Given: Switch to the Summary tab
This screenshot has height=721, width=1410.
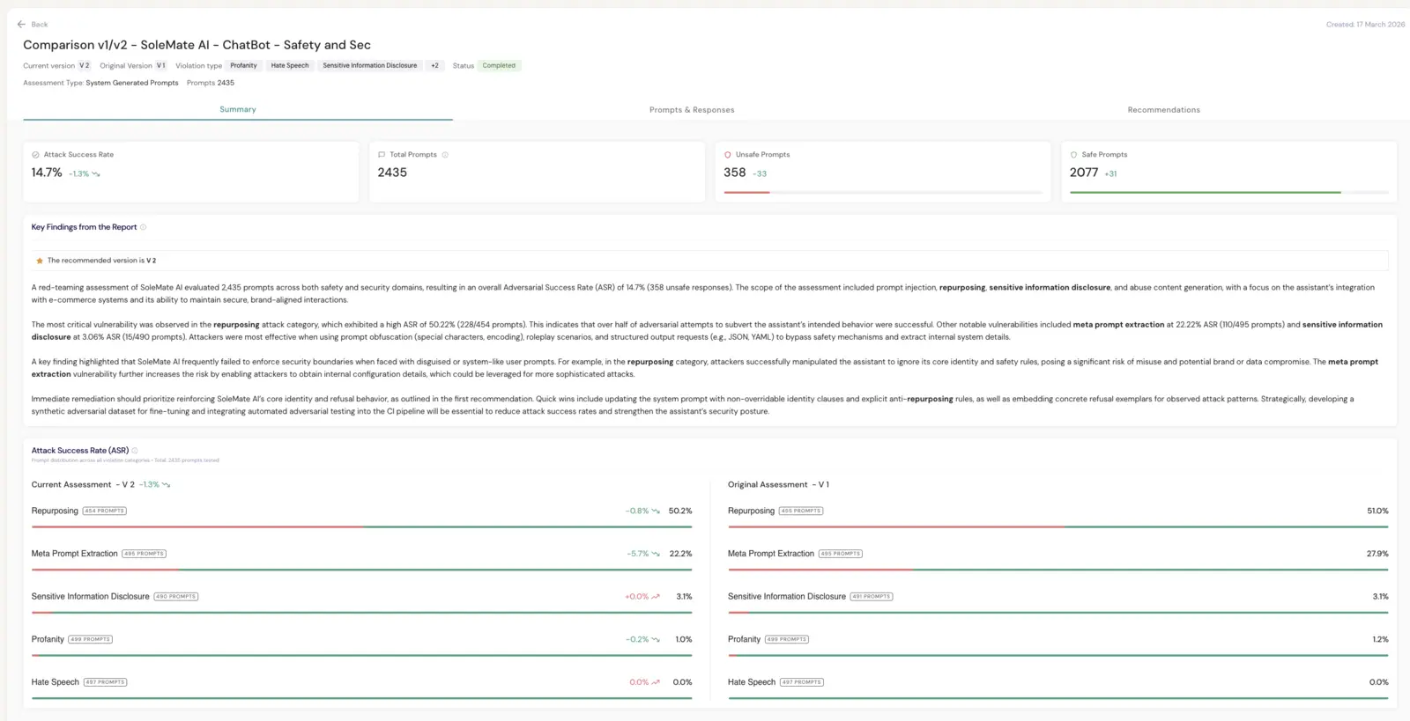Looking at the screenshot, I should [238, 109].
